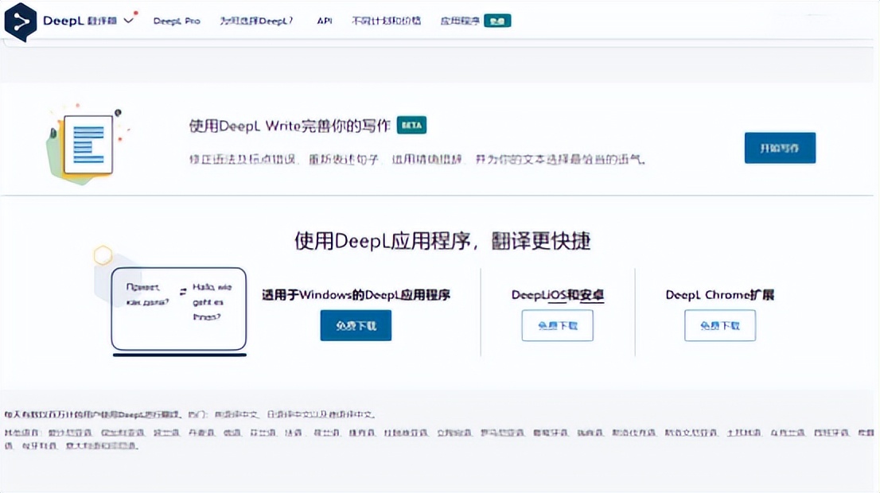This screenshot has width=880, height=493.
Task: Click the DeepL Chrome扩展 title
Action: [720, 295]
